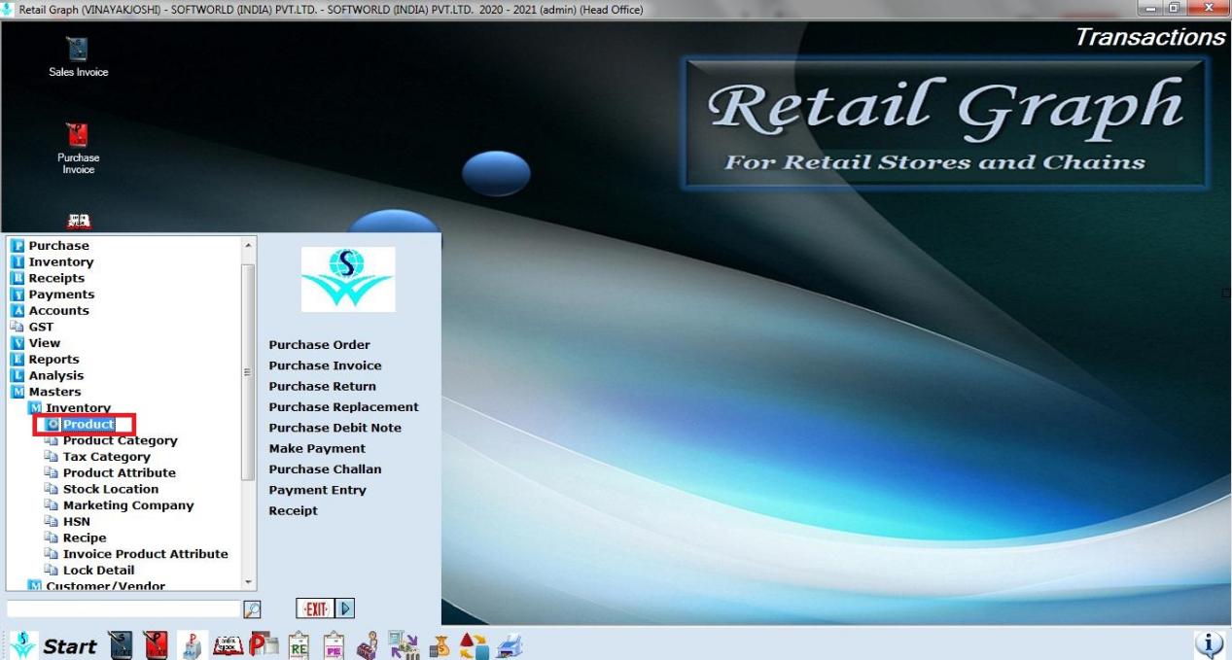1232x660 pixels.
Task: Click the Receipt link in the shortcut list
Action: click(x=293, y=511)
